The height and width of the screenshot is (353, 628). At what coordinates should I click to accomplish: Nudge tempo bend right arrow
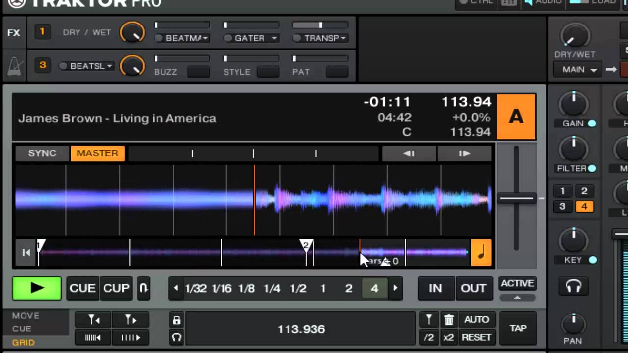pyautogui.click(x=464, y=153)
